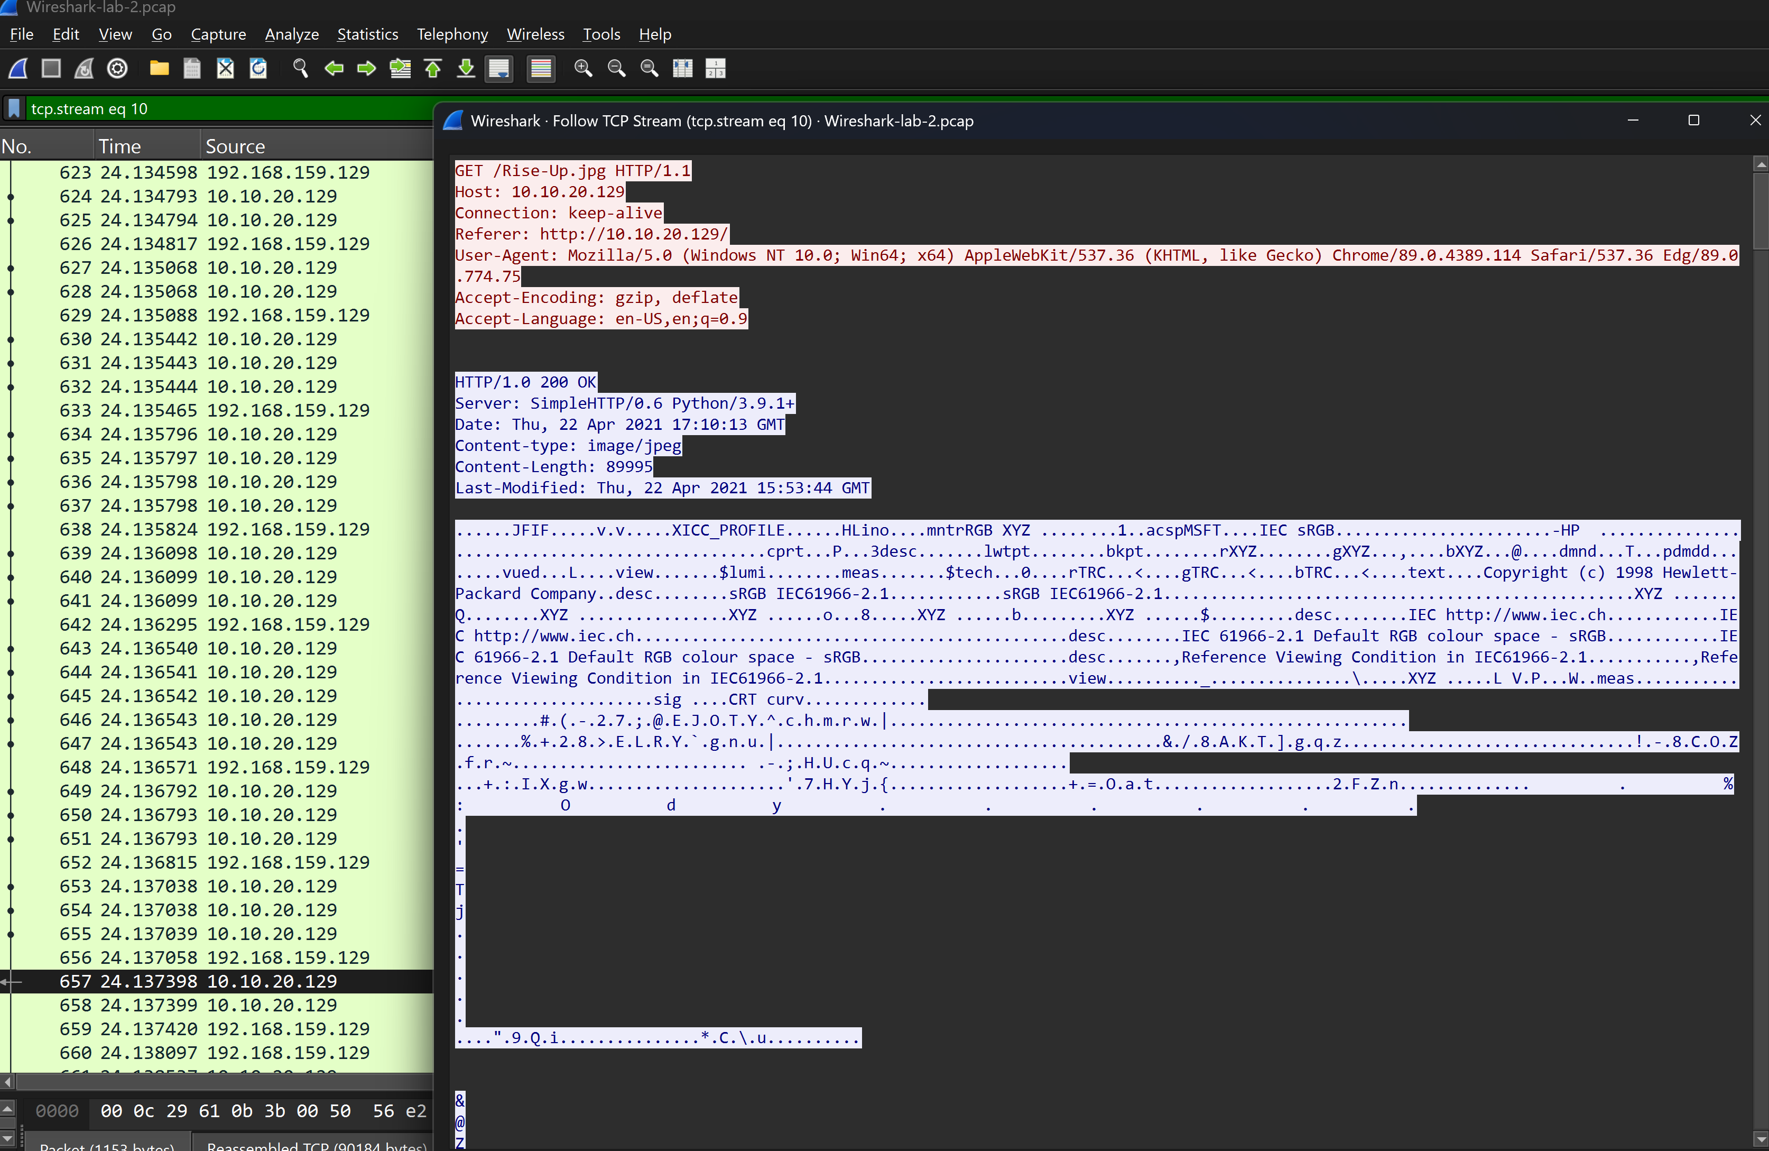
Task: Open a capture file via the folder icon
Action: 159,68
